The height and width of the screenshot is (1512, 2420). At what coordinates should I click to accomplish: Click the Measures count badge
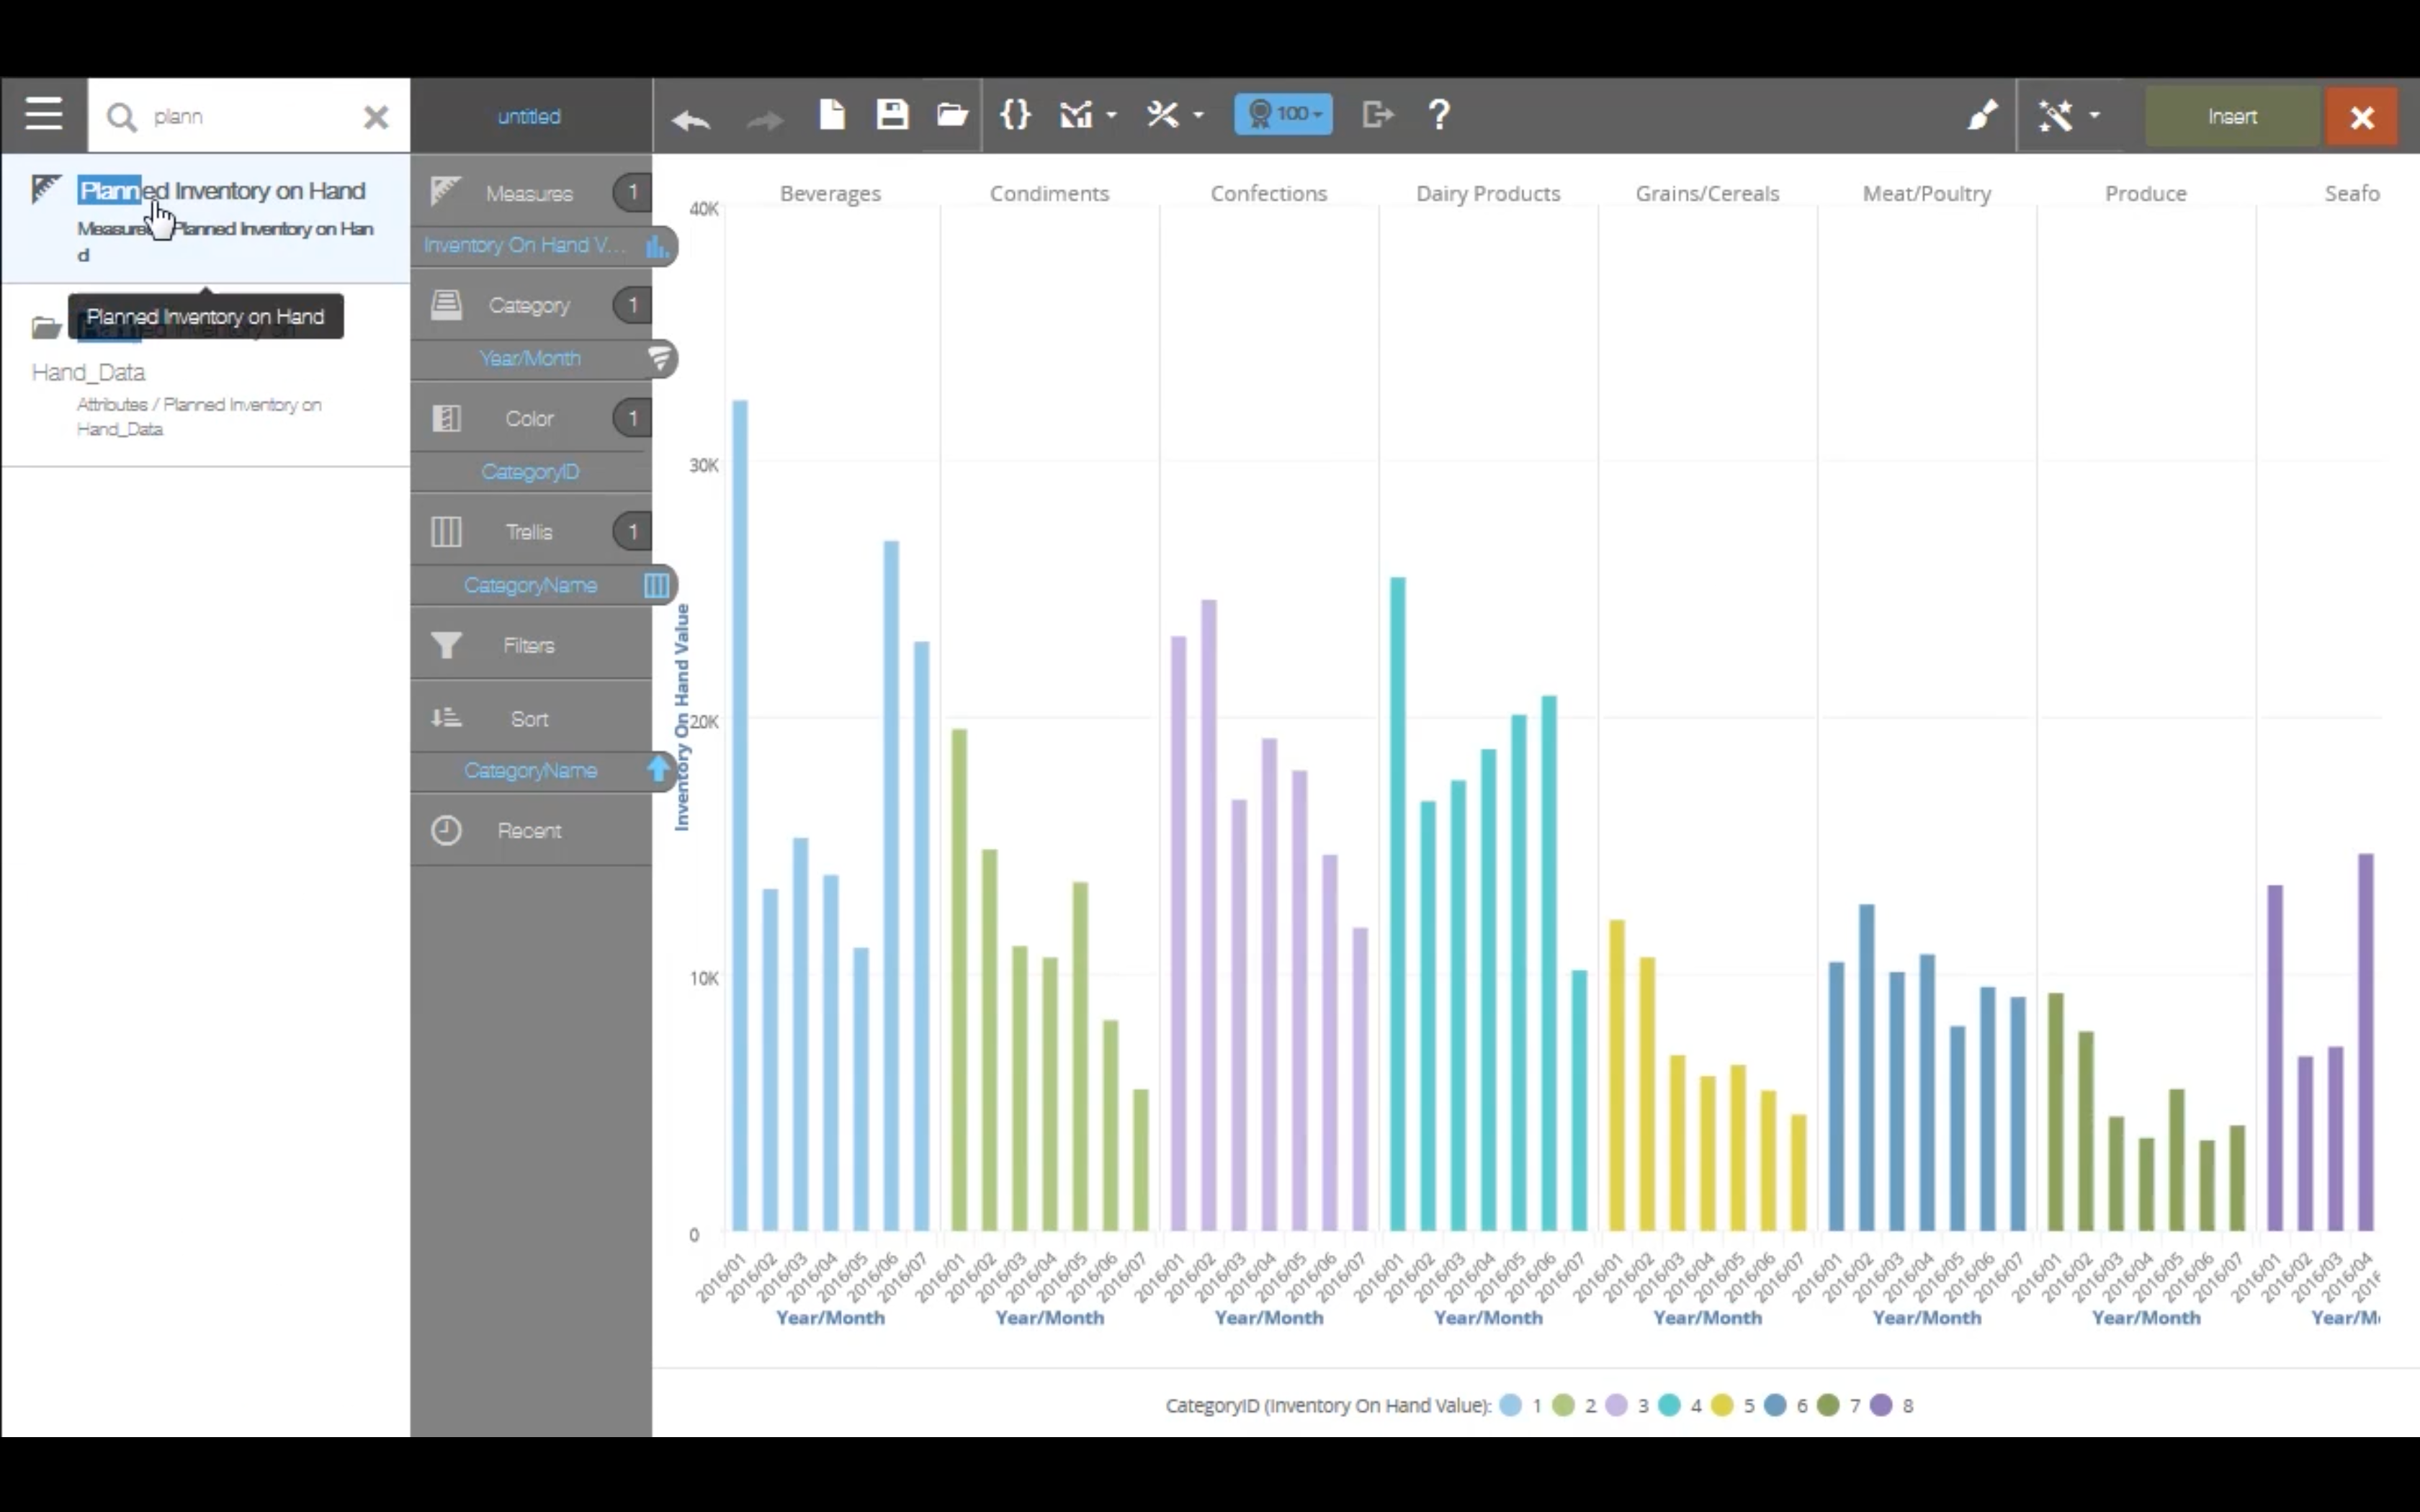[632, 192]
